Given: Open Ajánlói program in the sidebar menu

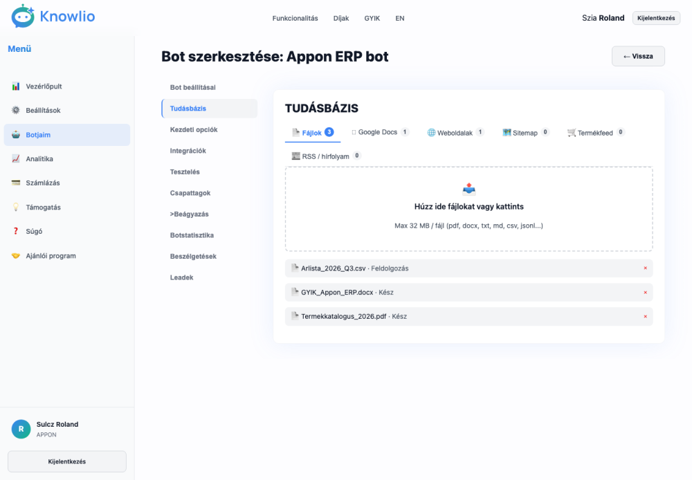Looking at the screenshot, I should 67,255.
